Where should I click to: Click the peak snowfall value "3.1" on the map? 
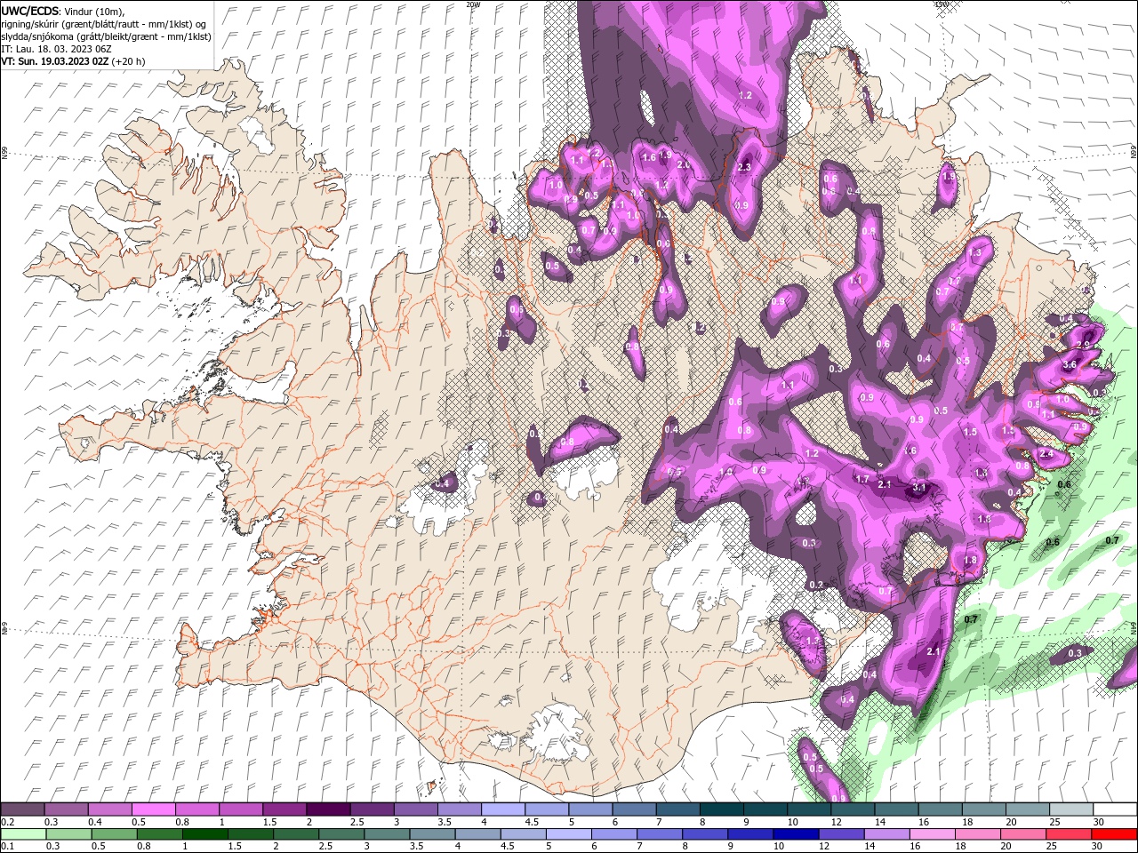920,488
